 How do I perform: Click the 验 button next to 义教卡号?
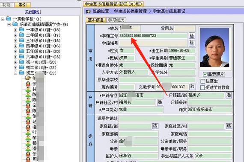pos(192,87)
